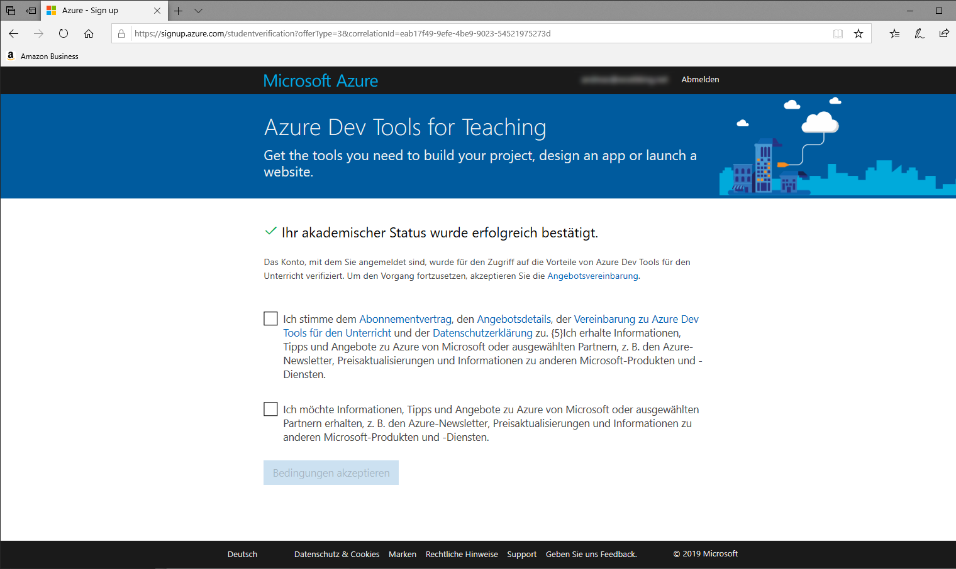Screen dimensions: 956x569
Task: Open the Angebotsvereinbarung link
Action: [x=592, y=276]
